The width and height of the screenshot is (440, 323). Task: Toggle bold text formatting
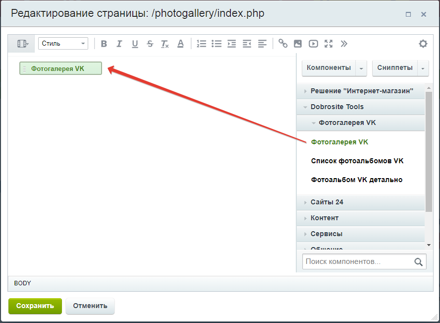click(104, 44)
